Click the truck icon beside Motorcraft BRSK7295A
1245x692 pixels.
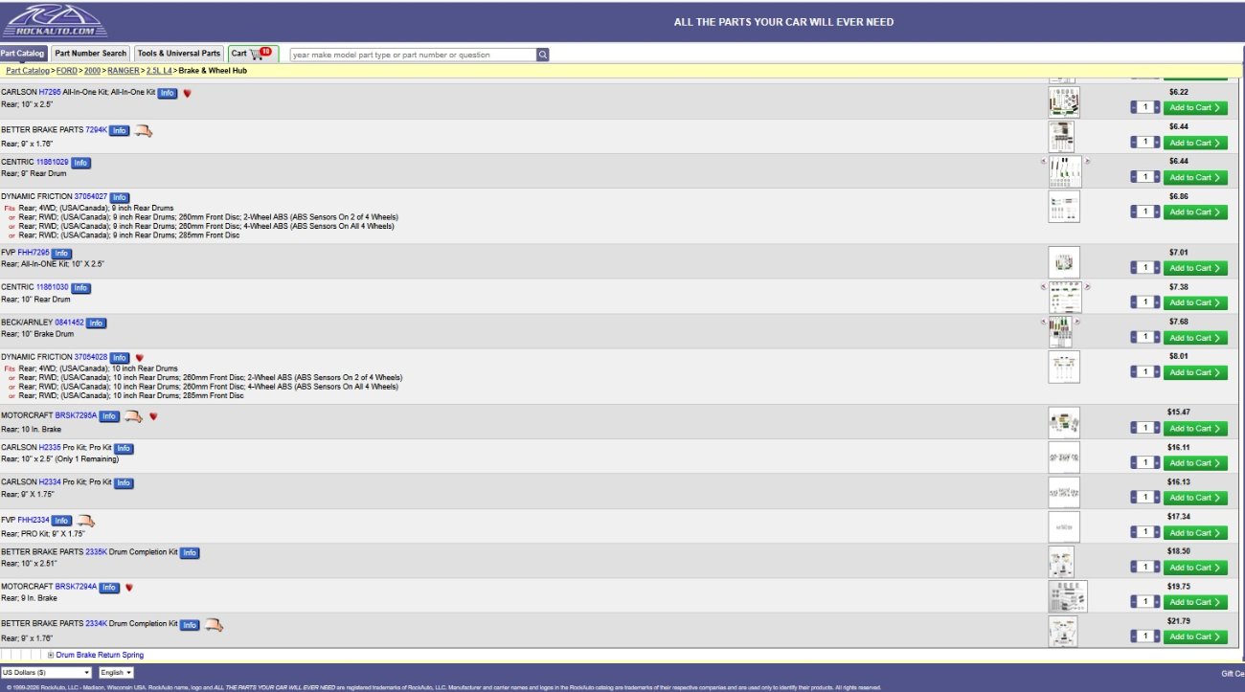[x=132, y=416]
